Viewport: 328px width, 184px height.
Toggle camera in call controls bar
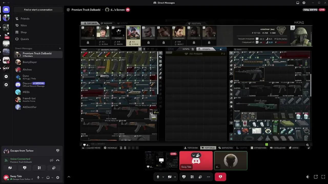pos(170,177)
